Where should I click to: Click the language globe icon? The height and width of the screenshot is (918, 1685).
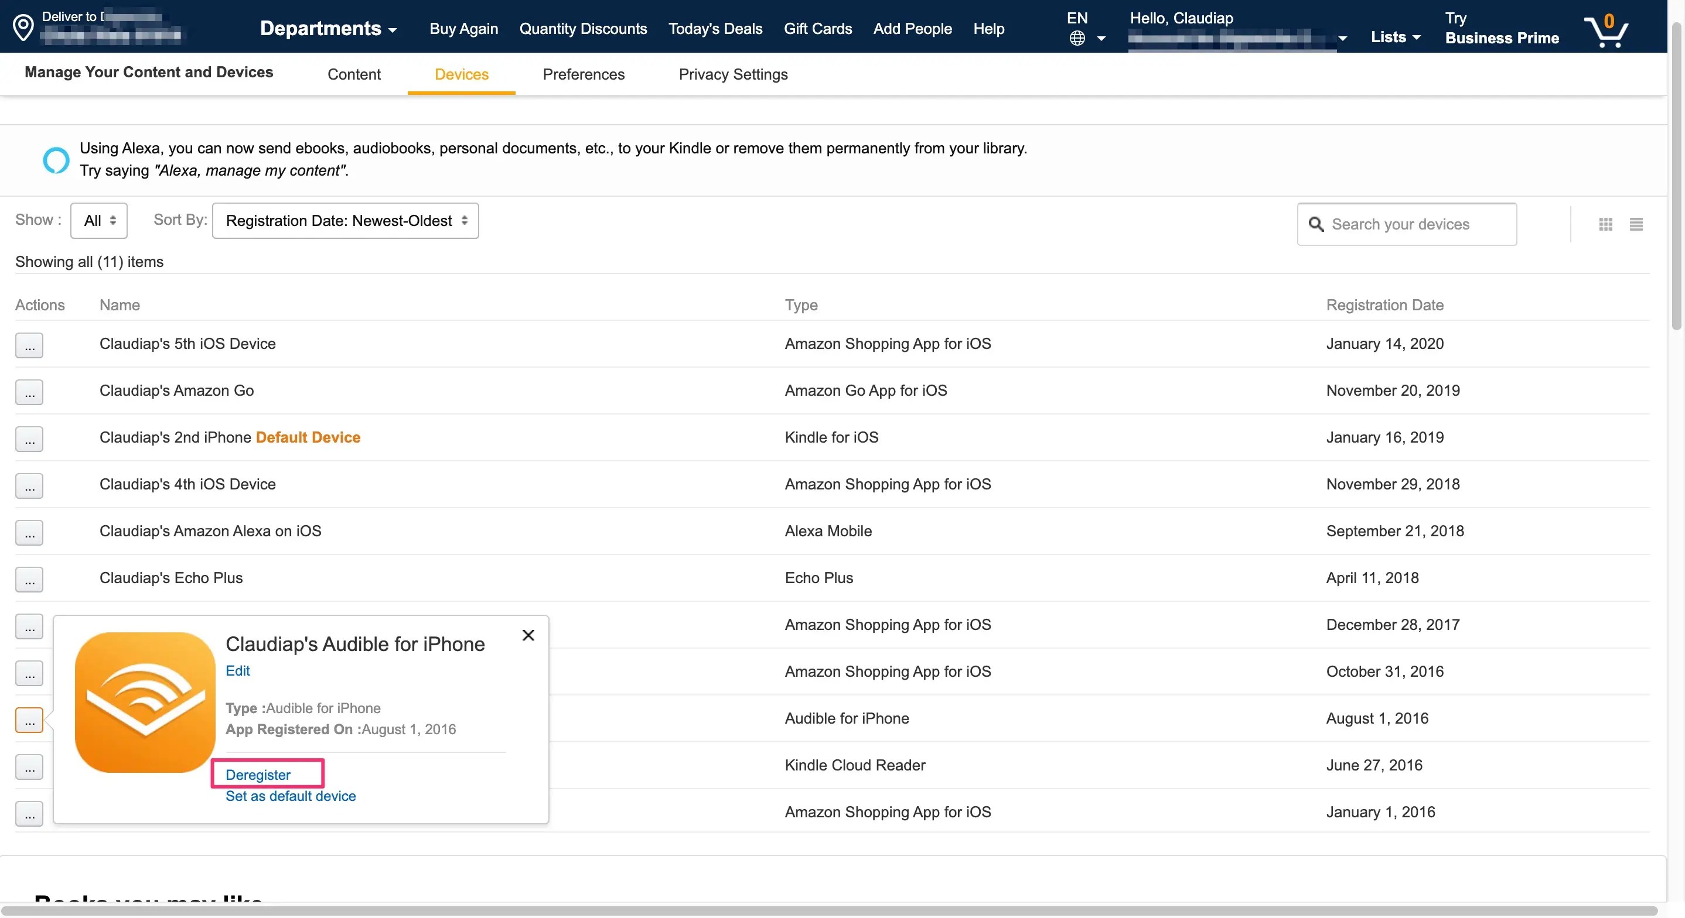pos(1077,39)
